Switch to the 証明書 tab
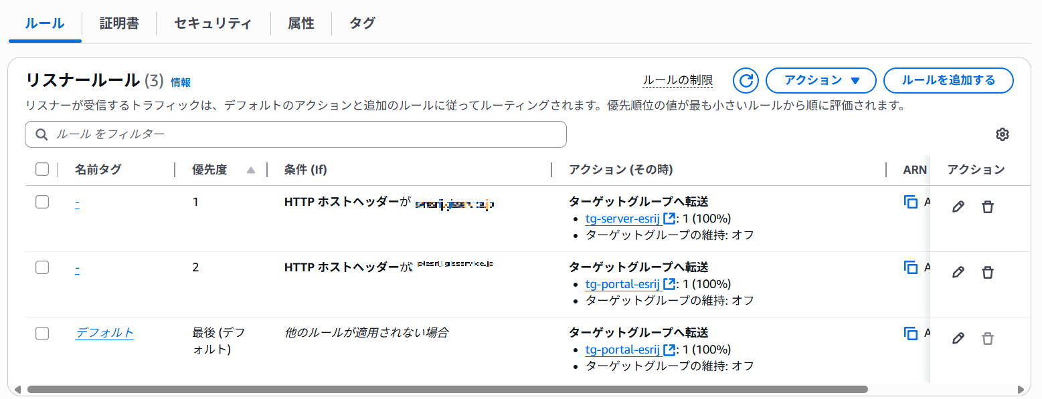This screenshot has width=1042, height=399. click(x=119, y=23)
